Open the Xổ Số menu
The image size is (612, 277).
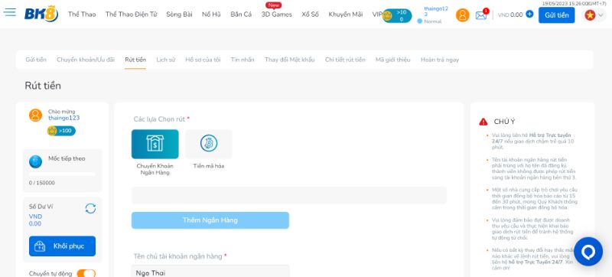click(x=310, y=15)
